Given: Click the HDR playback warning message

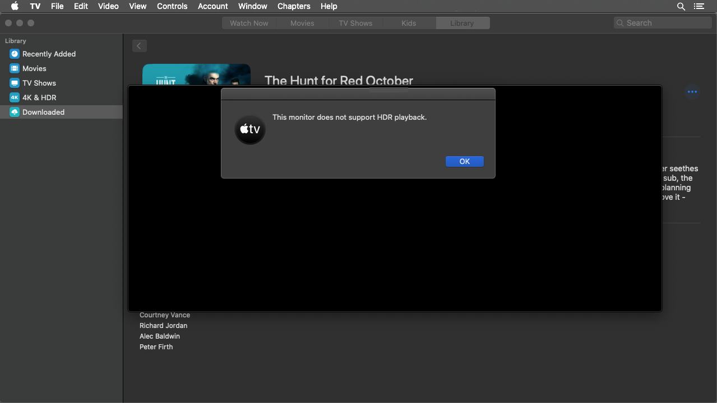Looking at the screenshot, I should (x=350, y=118).
